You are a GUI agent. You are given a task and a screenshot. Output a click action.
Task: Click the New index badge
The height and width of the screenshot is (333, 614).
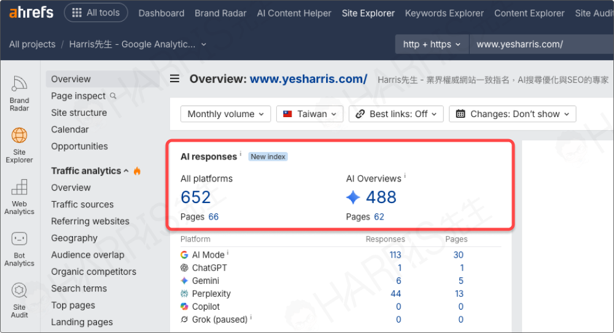pyautogui.click(x=268, y=156)
